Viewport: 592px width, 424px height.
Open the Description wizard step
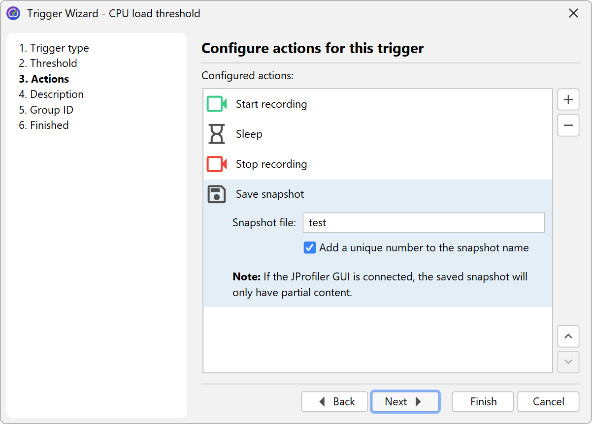[x=51, y=94]
